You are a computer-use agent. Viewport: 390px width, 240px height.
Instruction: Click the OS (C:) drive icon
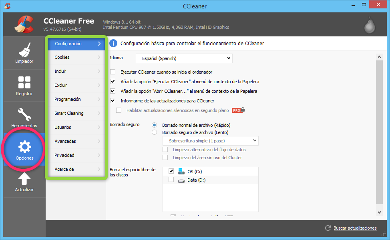(x=181, y=171)
